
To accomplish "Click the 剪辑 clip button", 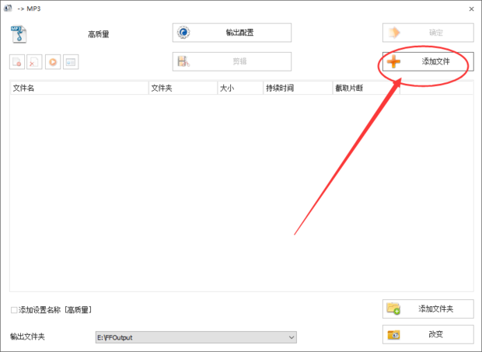I will tap(232, 61).
